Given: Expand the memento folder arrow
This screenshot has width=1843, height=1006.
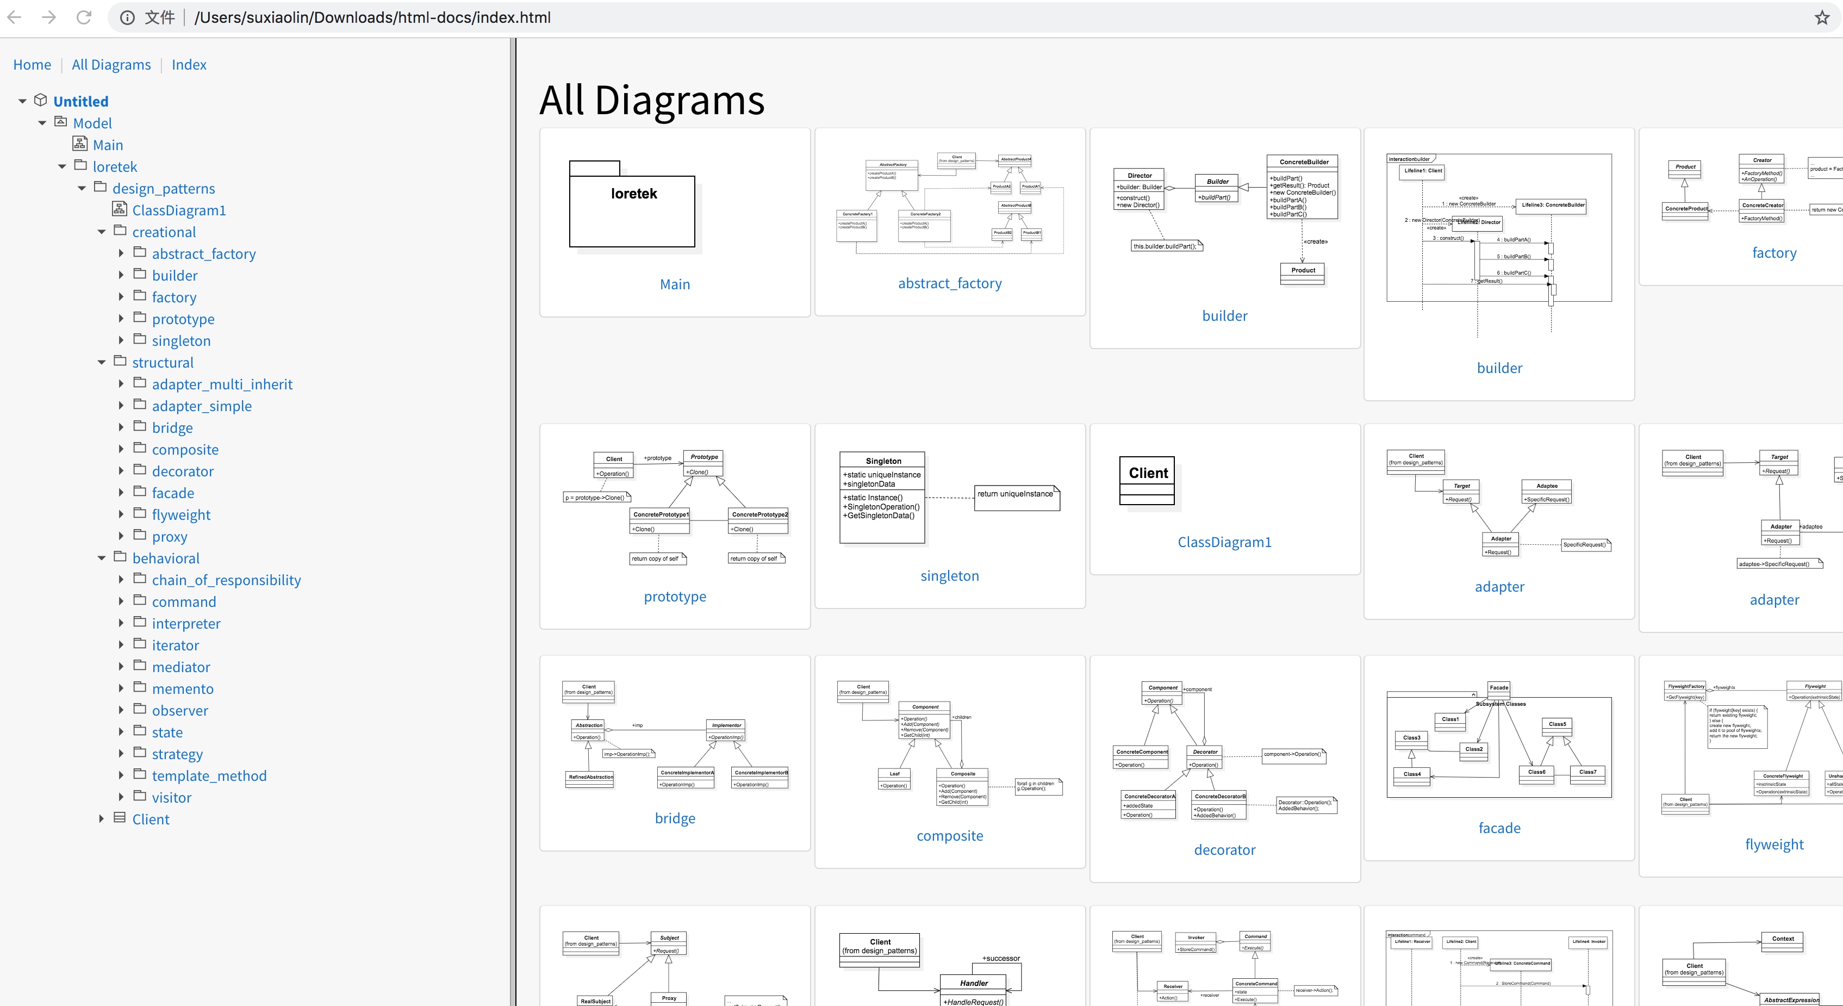Looking at the screenshot, I should [121, 688].
